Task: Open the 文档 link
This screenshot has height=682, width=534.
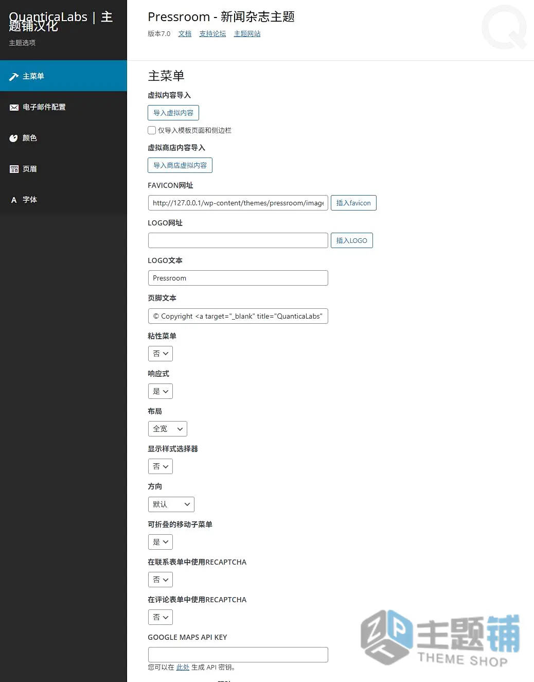Action: click(x=185, y=33)
